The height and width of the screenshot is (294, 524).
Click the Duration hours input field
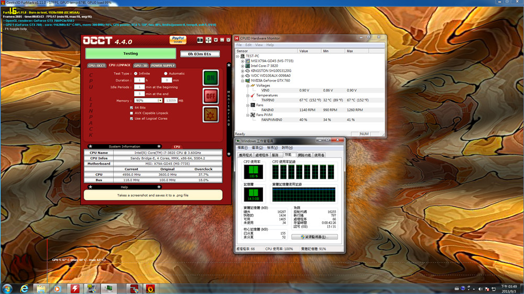coord(139,80)
